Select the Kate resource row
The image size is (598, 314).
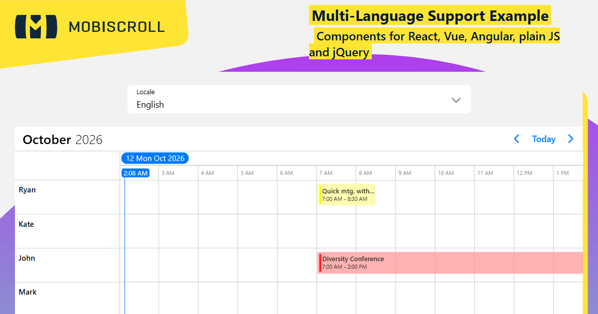[x=67, y=231]
